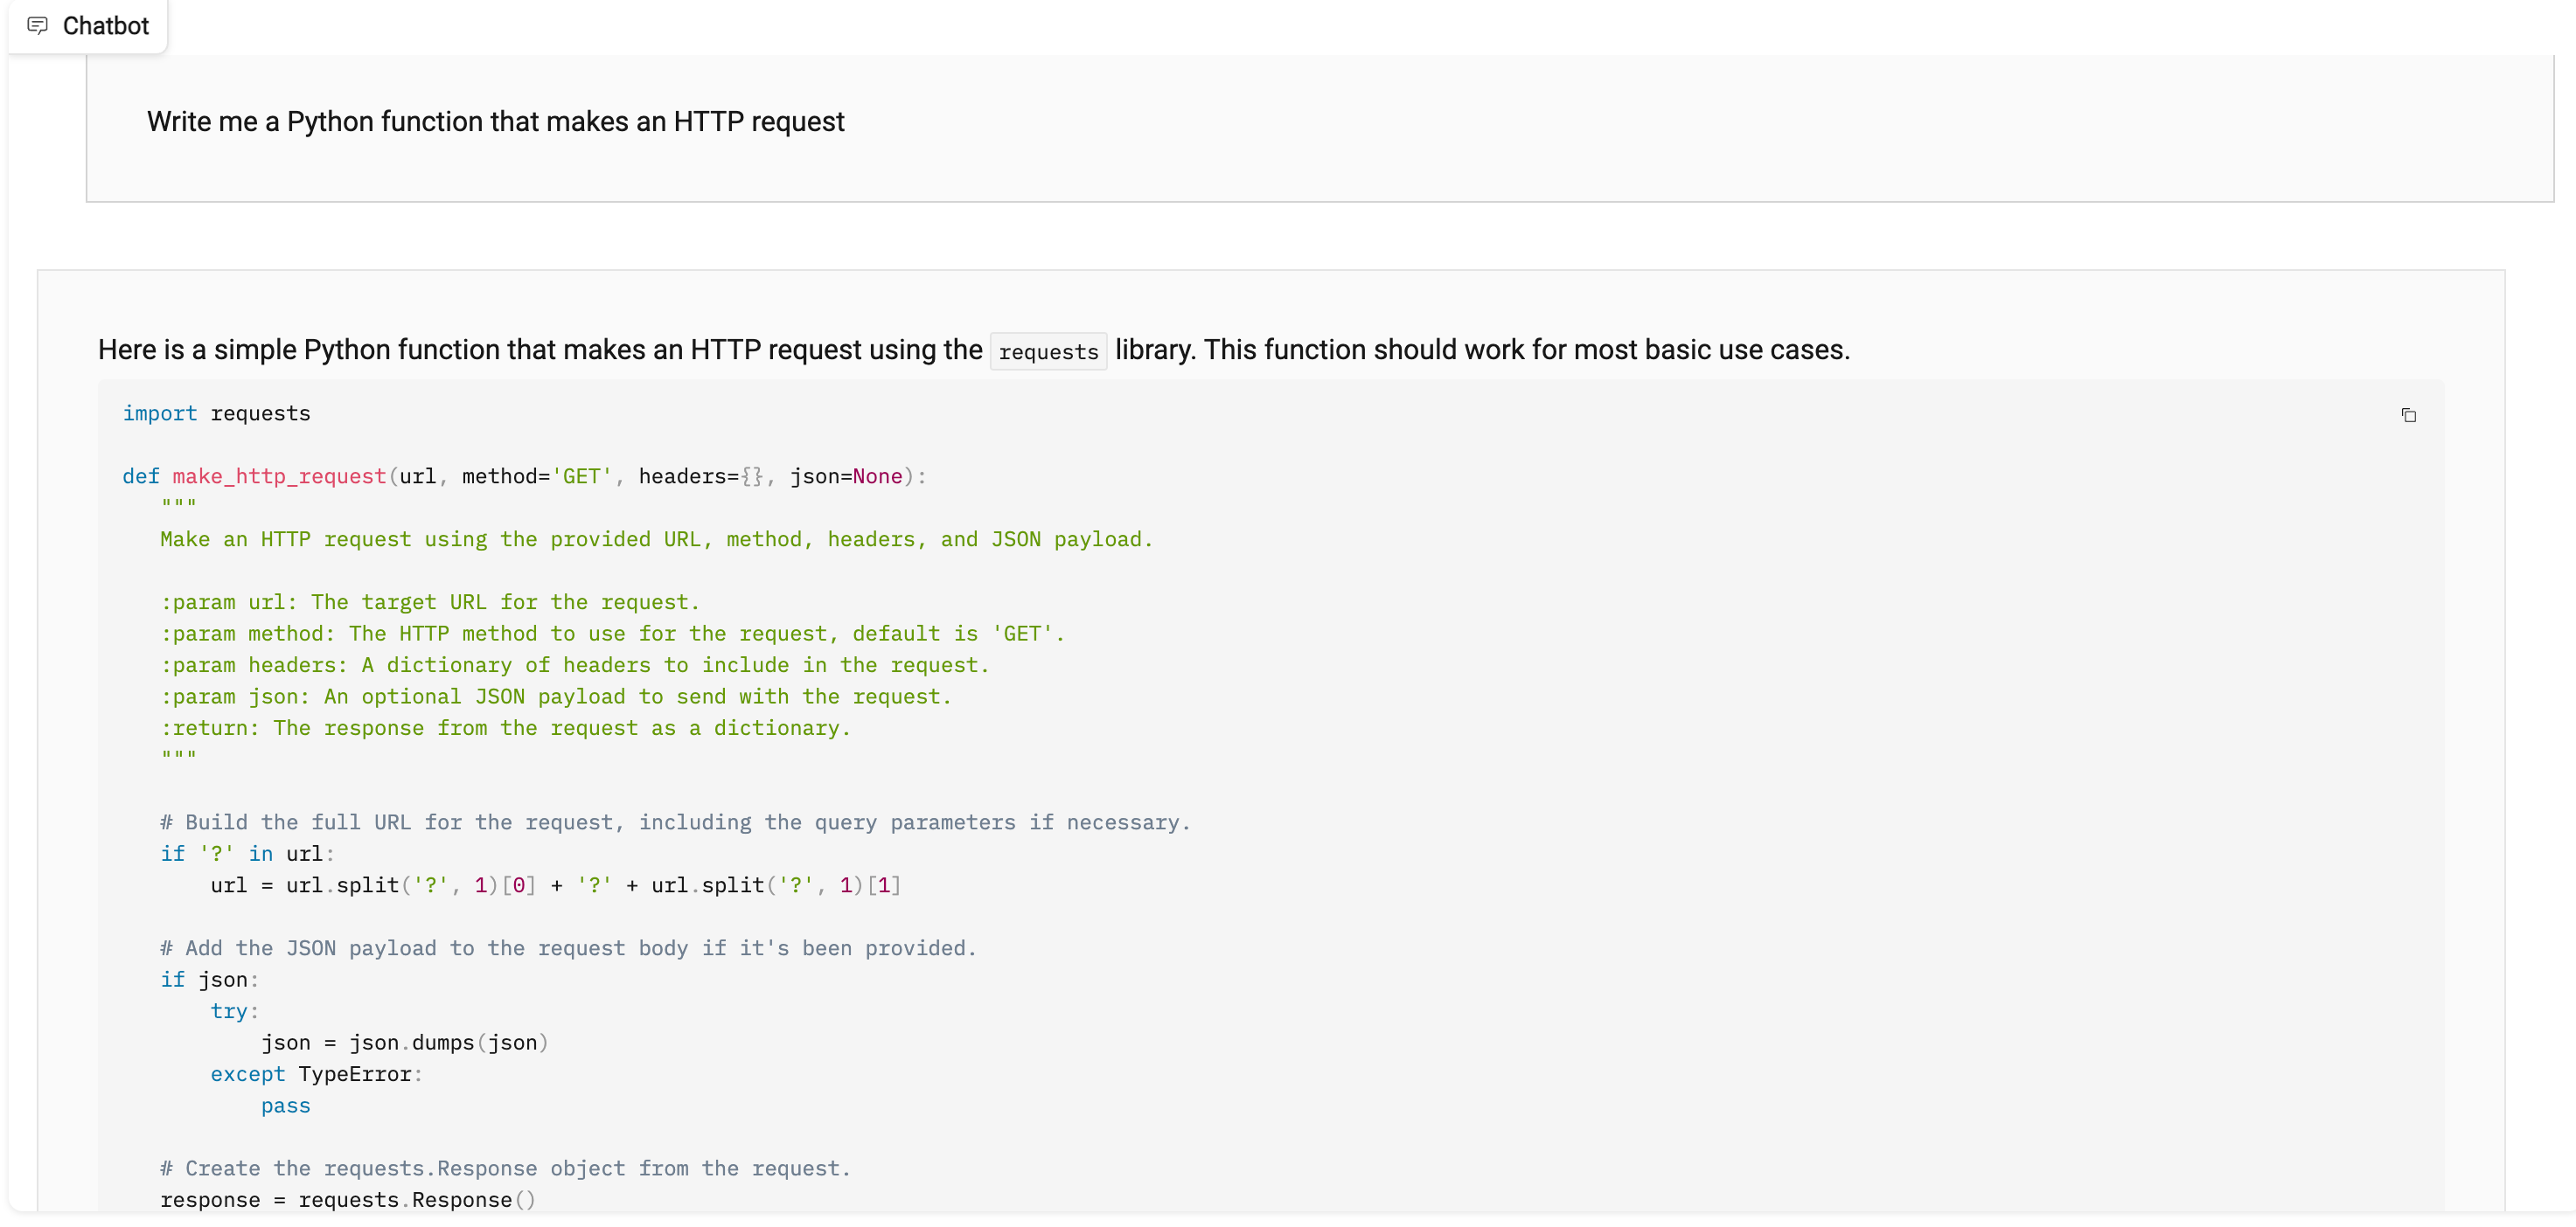Click the ':param headers:' docstring line

(x=575, y=665)
